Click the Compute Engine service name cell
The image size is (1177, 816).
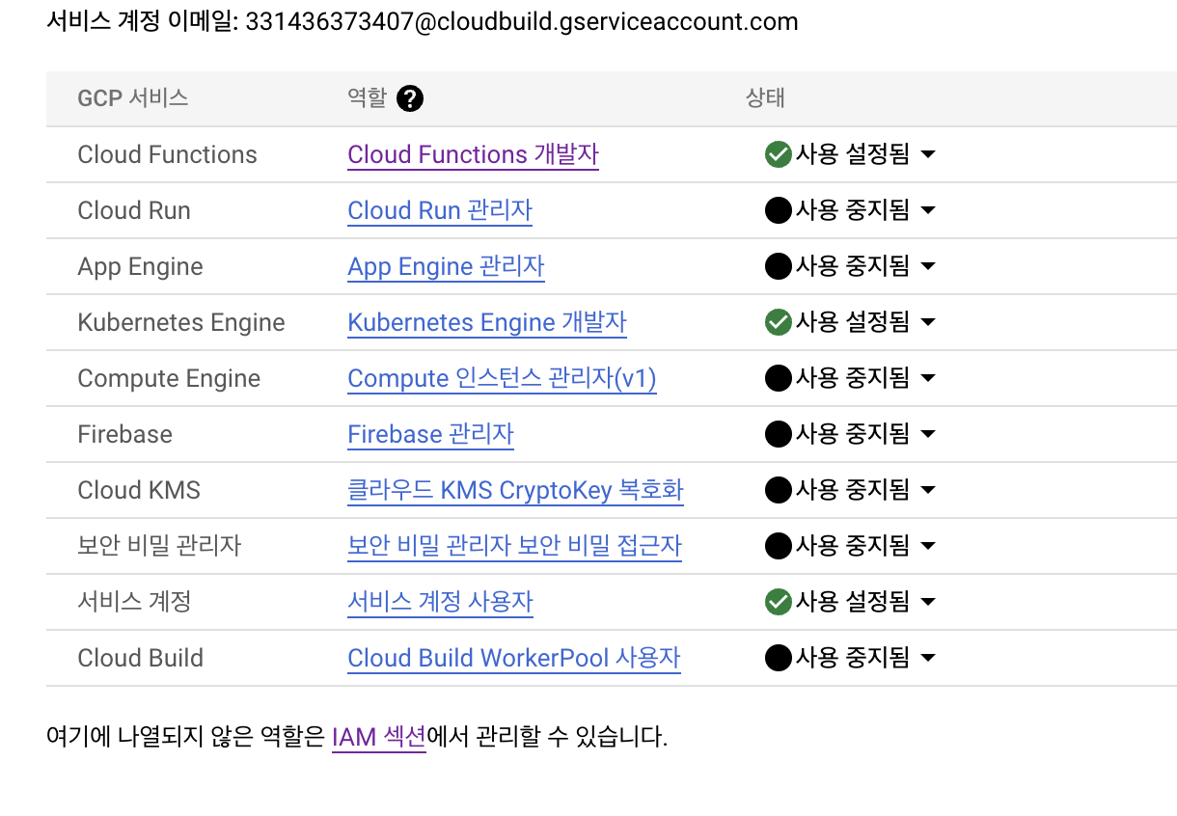(169, 378)
